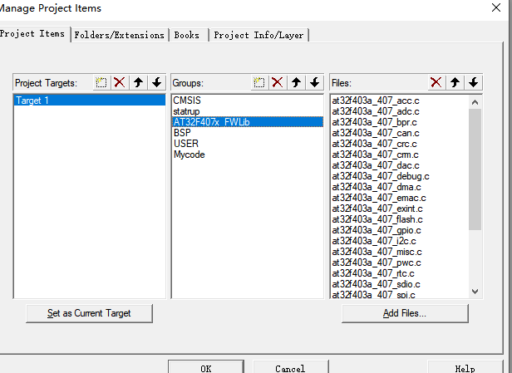Select the USER group
The image size is (512, 373).
click(x=247, y=144)
